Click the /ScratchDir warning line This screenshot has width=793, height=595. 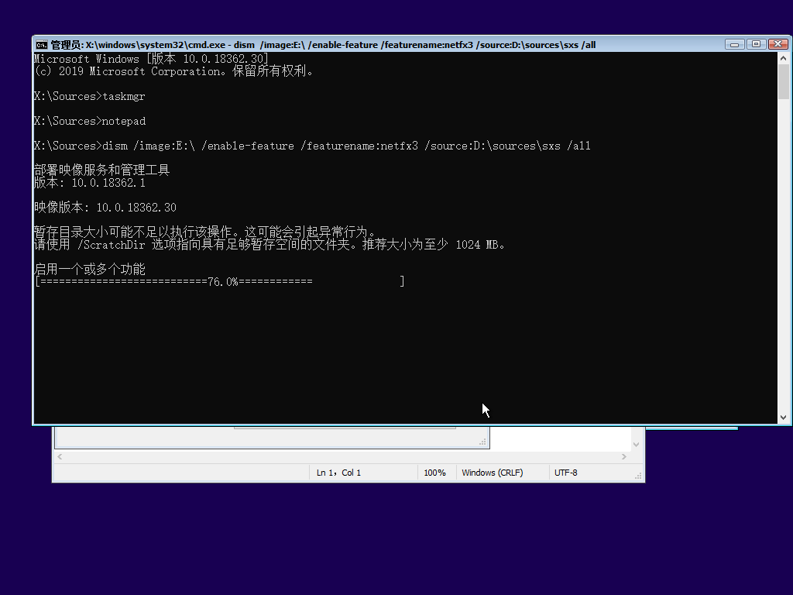pos(269,245)
